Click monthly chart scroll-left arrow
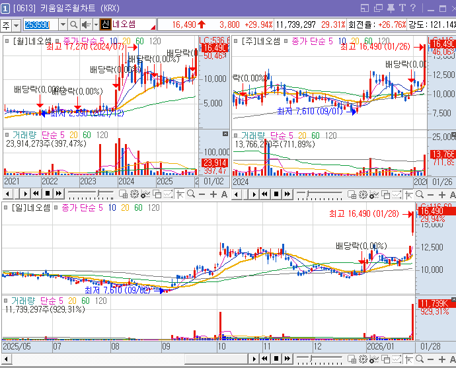 coord(8,194)
